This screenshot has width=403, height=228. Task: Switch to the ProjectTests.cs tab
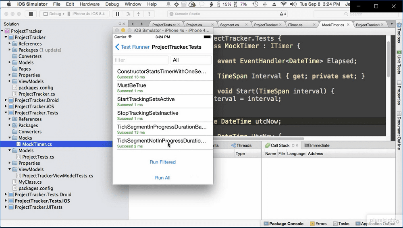[x=164, y=25]
